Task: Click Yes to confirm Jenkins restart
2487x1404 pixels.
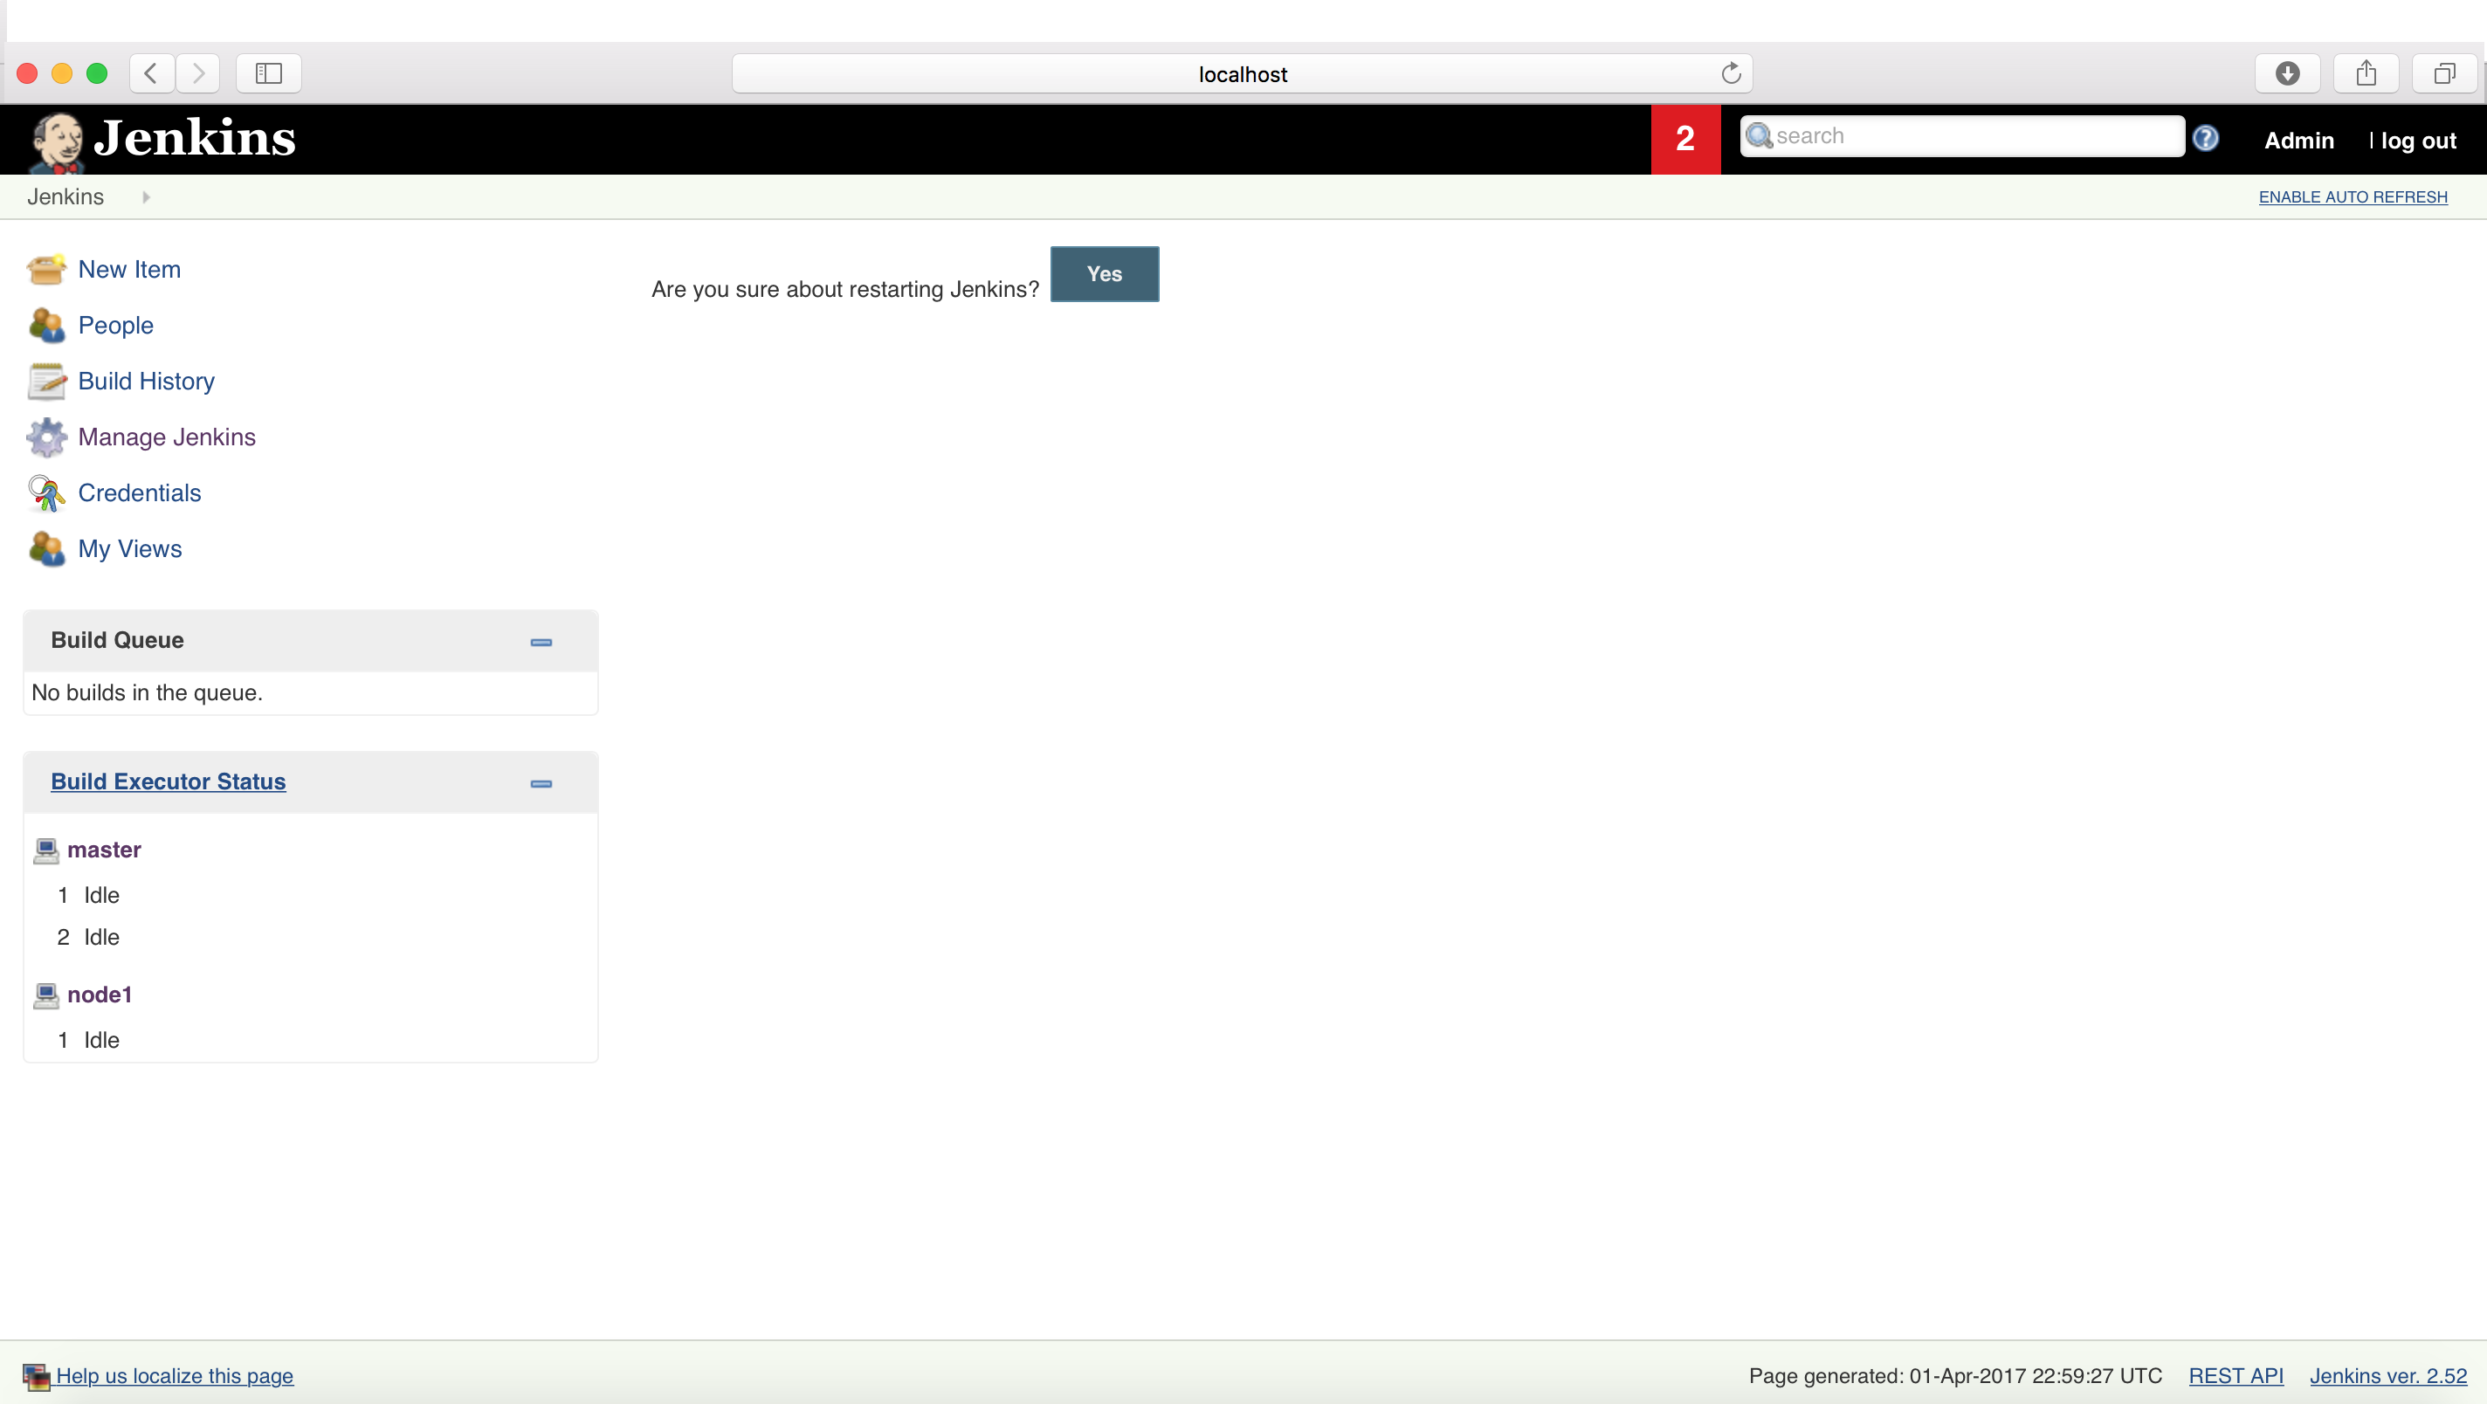Action: click(x=1106, y=272)
